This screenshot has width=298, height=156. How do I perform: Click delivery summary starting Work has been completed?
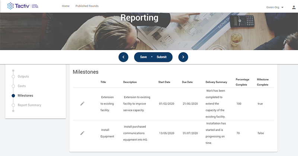215,104
